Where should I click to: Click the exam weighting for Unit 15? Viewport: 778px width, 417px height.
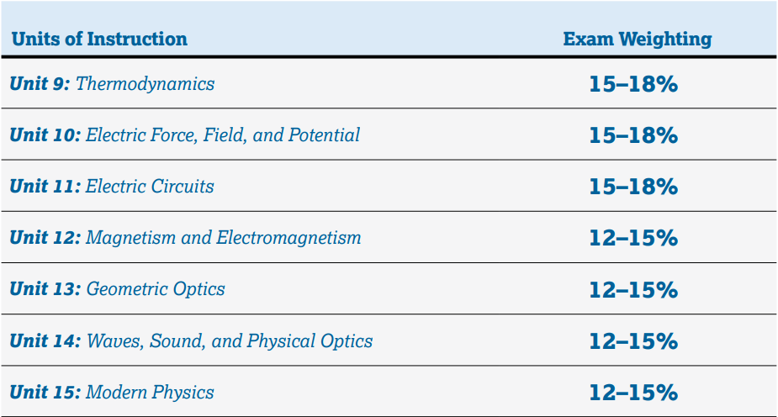(x=633, y=392)
